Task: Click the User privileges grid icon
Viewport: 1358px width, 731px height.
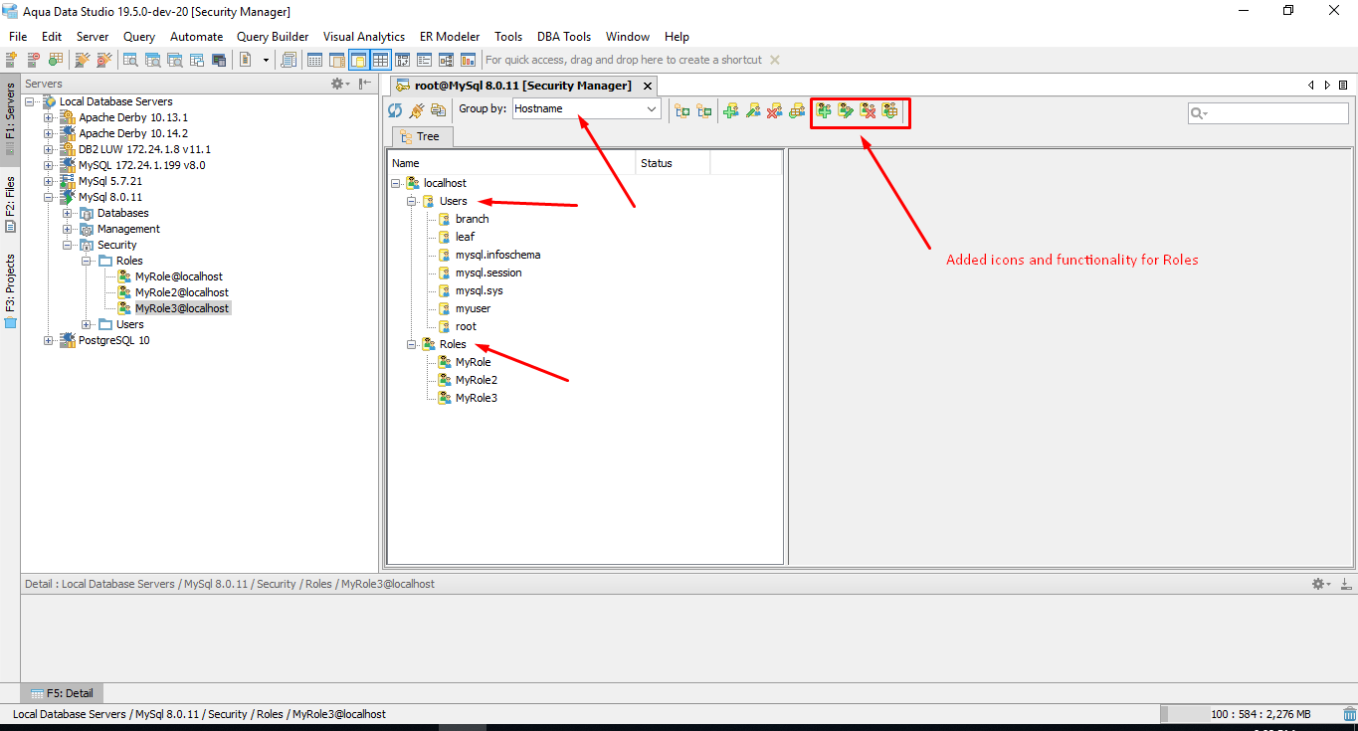Action: 797,110
